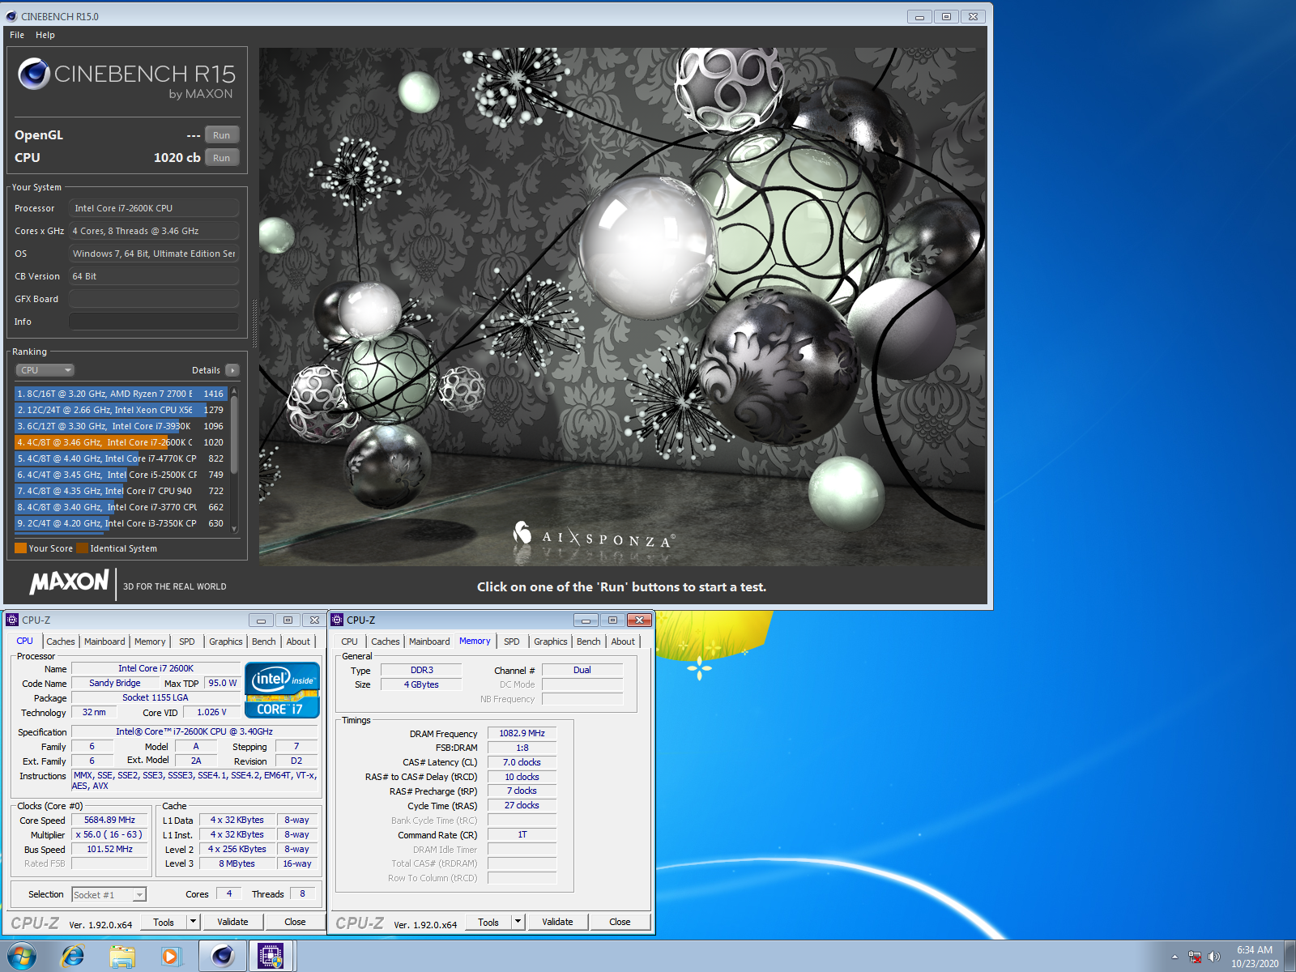The width and height of the screenshot is (1296, 972).
Task: Click Close button in right CPU-Z
Action: coord(620,922)
